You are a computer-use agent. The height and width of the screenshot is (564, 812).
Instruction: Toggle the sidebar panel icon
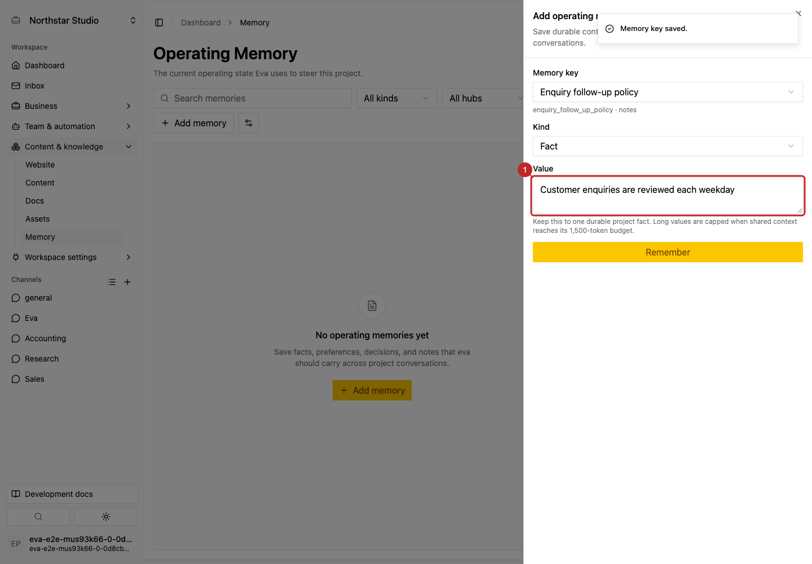pyautogui.click(x=159, y=23)
